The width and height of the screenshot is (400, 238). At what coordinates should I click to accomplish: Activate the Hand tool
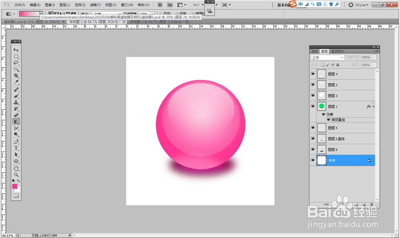16,168
